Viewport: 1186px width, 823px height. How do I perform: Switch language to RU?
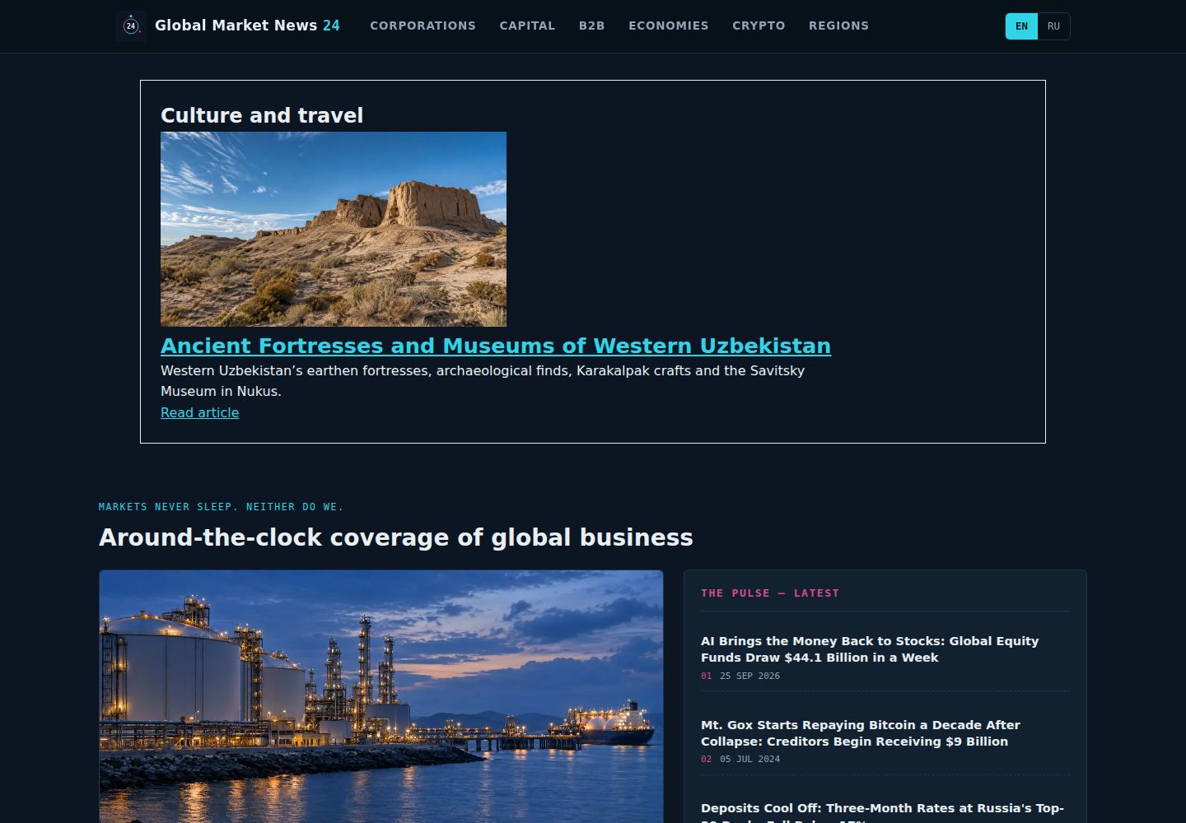1053,26
